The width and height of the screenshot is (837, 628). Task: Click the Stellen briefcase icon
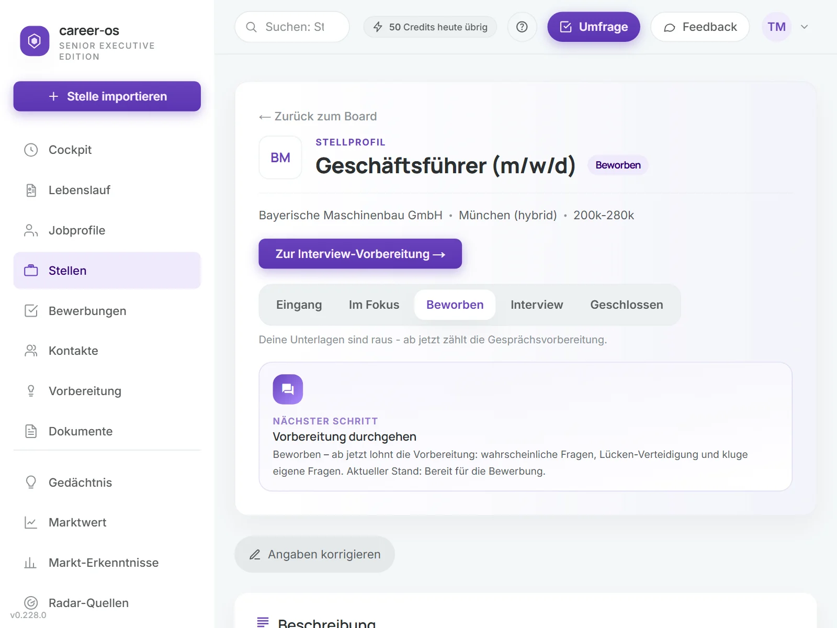31,271
